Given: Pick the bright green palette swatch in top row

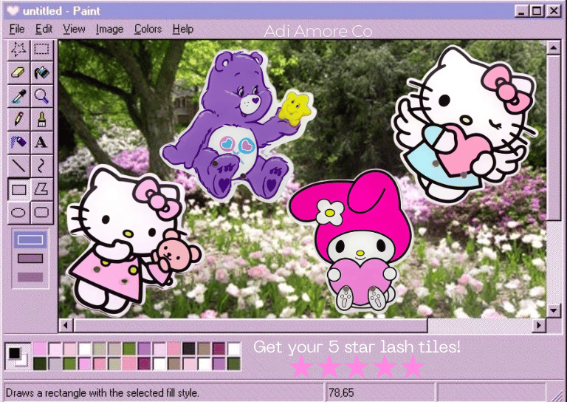Looking at the screenshot, I should (x=129, y=348).
